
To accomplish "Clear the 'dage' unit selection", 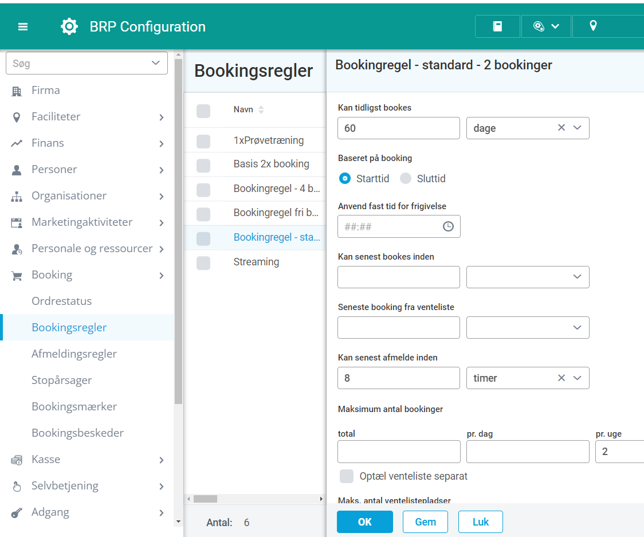I will coord(561,128).
